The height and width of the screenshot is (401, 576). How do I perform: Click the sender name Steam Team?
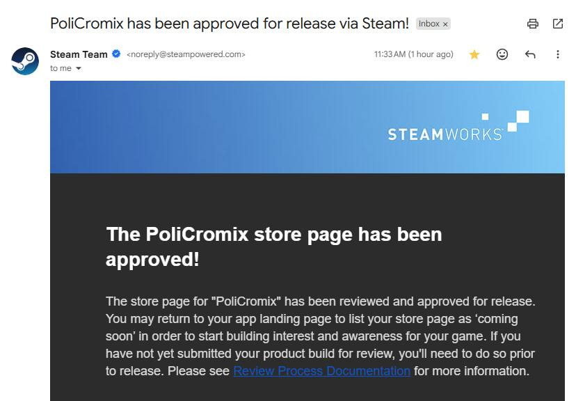[78, 54]
